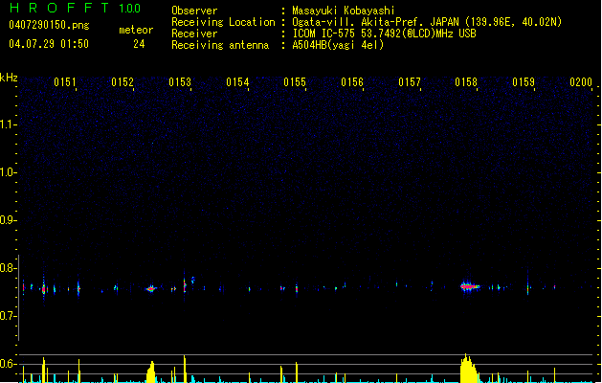Click the 0158 time marker
Image resolution: width=602 pixels, height=383 pixels.
pyautogui.click(x=466, y=82)
